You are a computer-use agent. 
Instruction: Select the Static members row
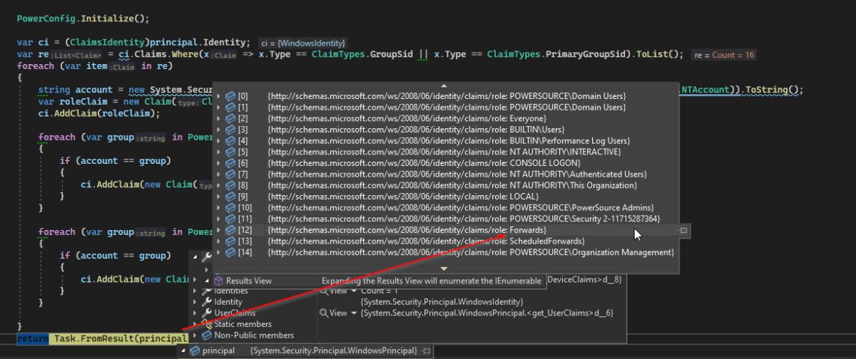[407, 324]
